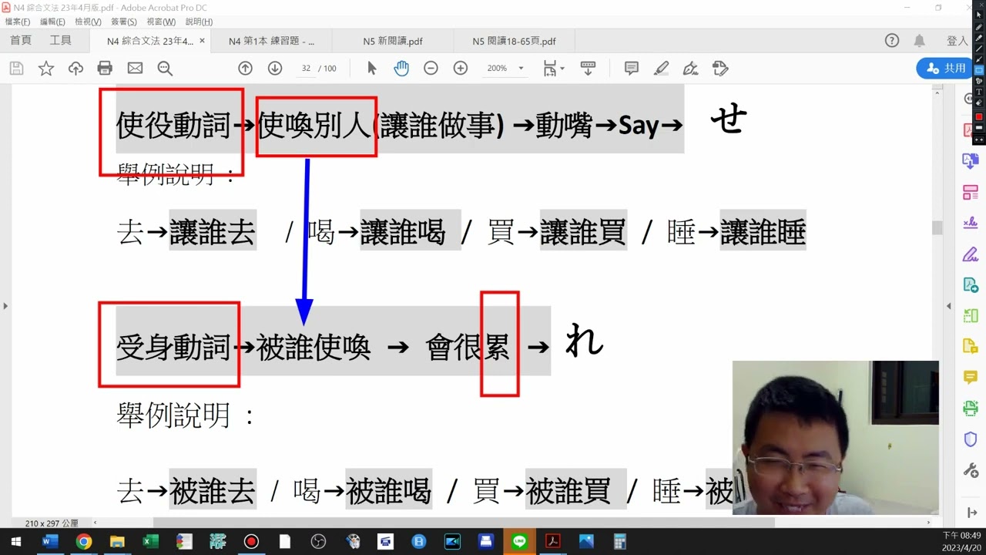Click the 登入 sign-in link
This screenshot has height=555, width=986.
click(957, 41)
